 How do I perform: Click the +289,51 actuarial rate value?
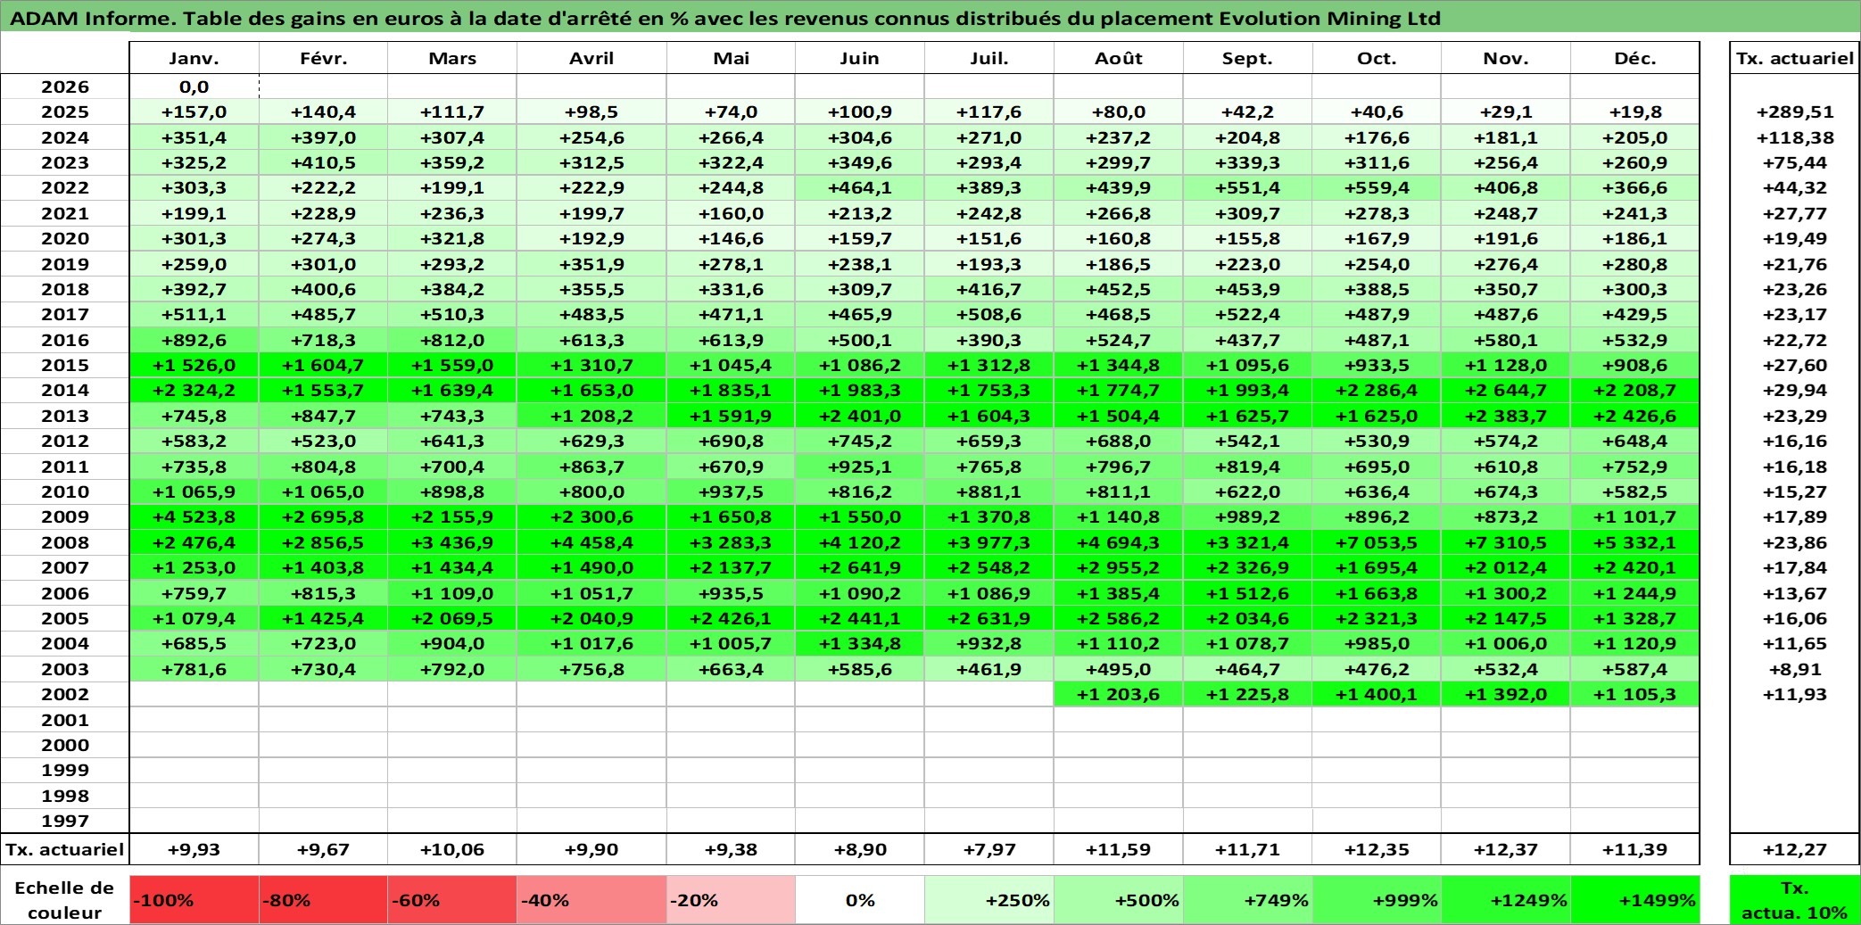pos(1795,111)
